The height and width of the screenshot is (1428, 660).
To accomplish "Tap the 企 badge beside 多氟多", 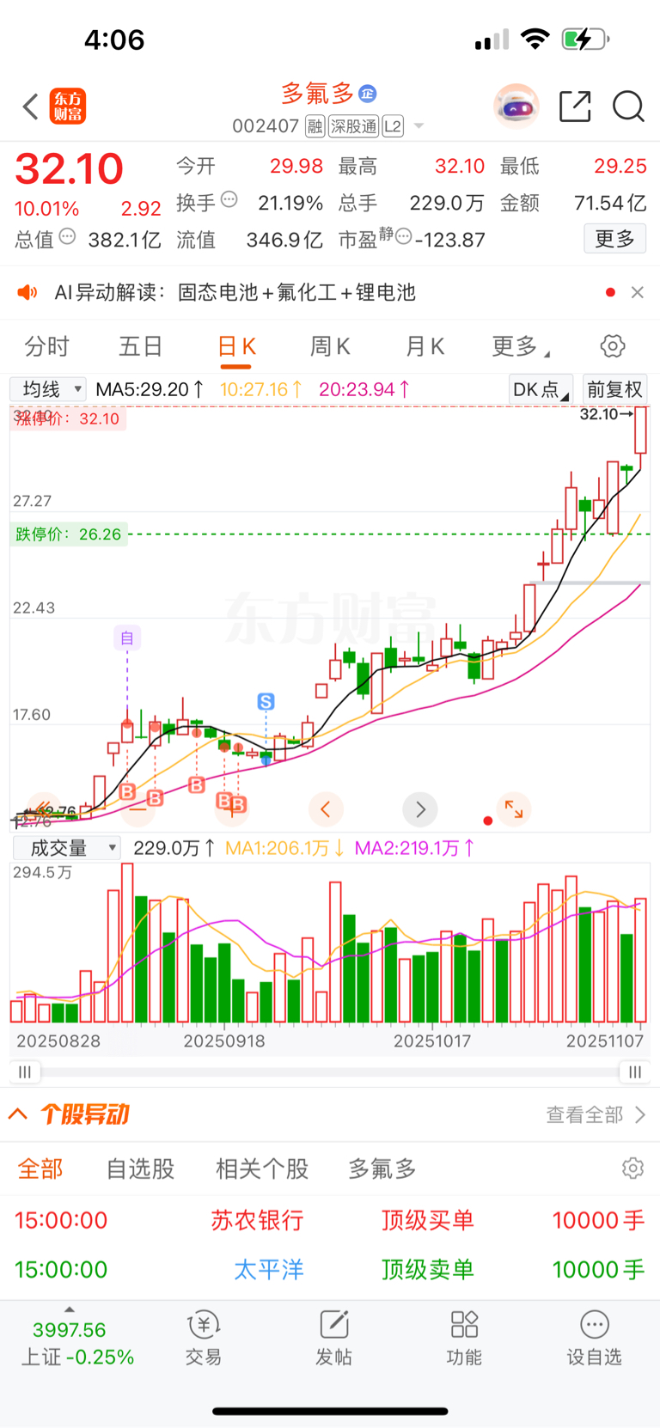I will 367,93.
